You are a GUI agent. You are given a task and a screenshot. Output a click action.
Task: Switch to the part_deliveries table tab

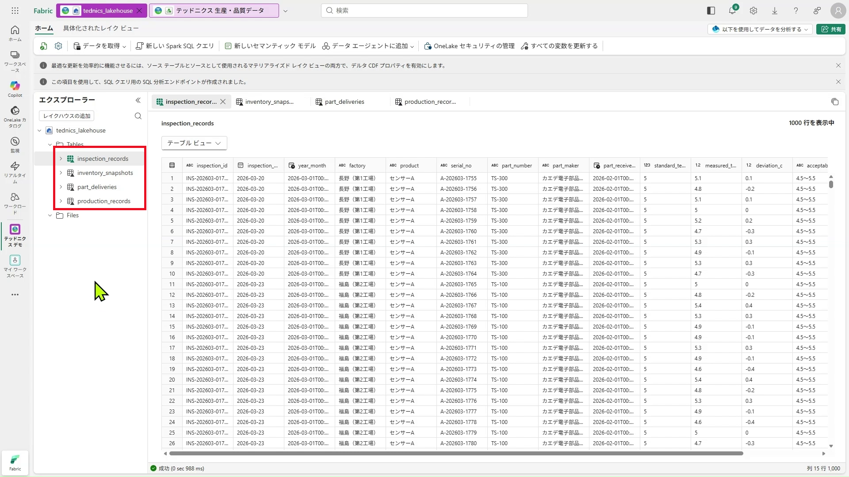click(340, 102)
